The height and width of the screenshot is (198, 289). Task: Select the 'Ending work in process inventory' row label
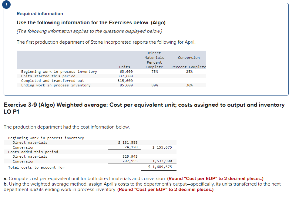(56, 85)
